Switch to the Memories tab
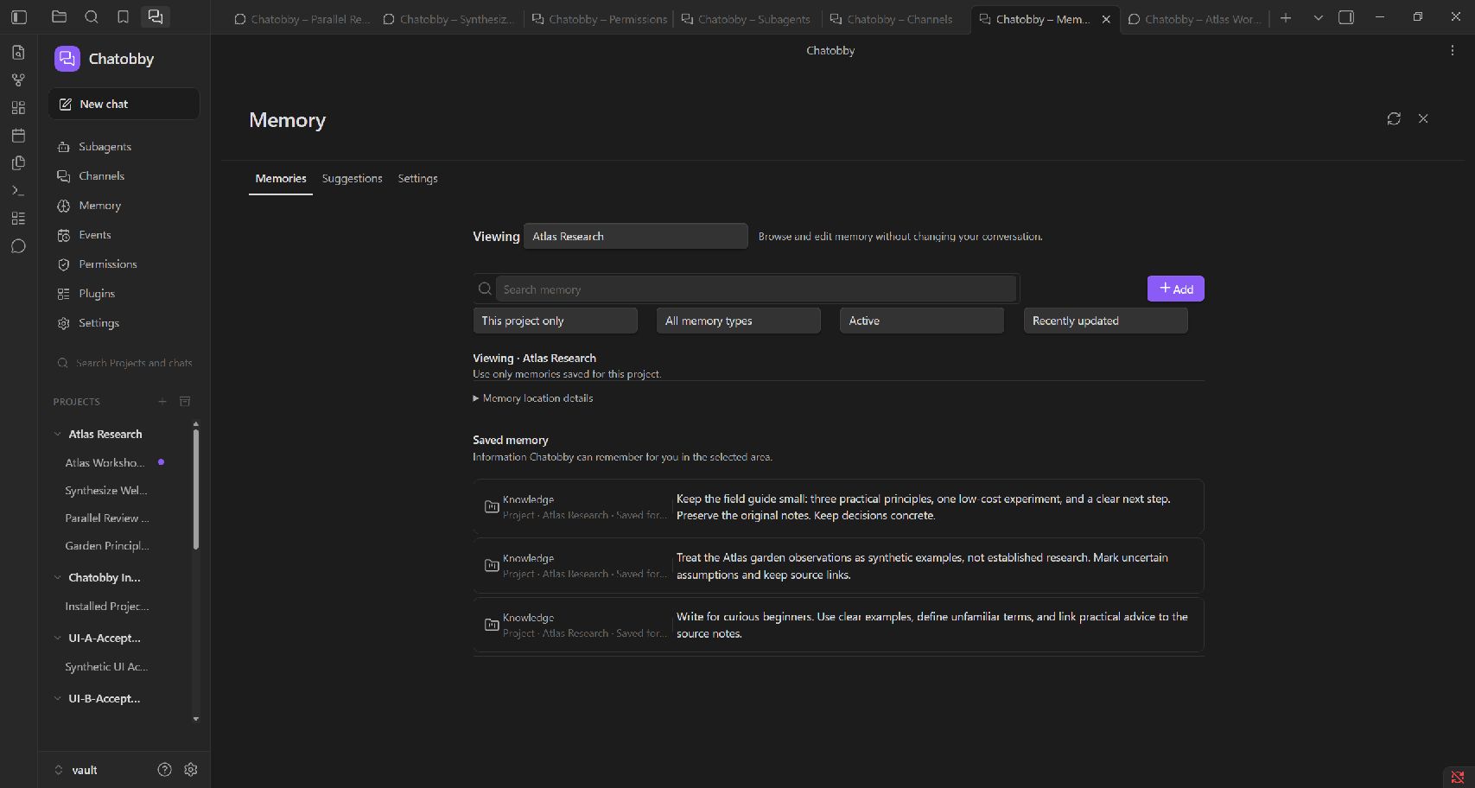The width and height of the screenshot is (1475, 788). [281, 179]
